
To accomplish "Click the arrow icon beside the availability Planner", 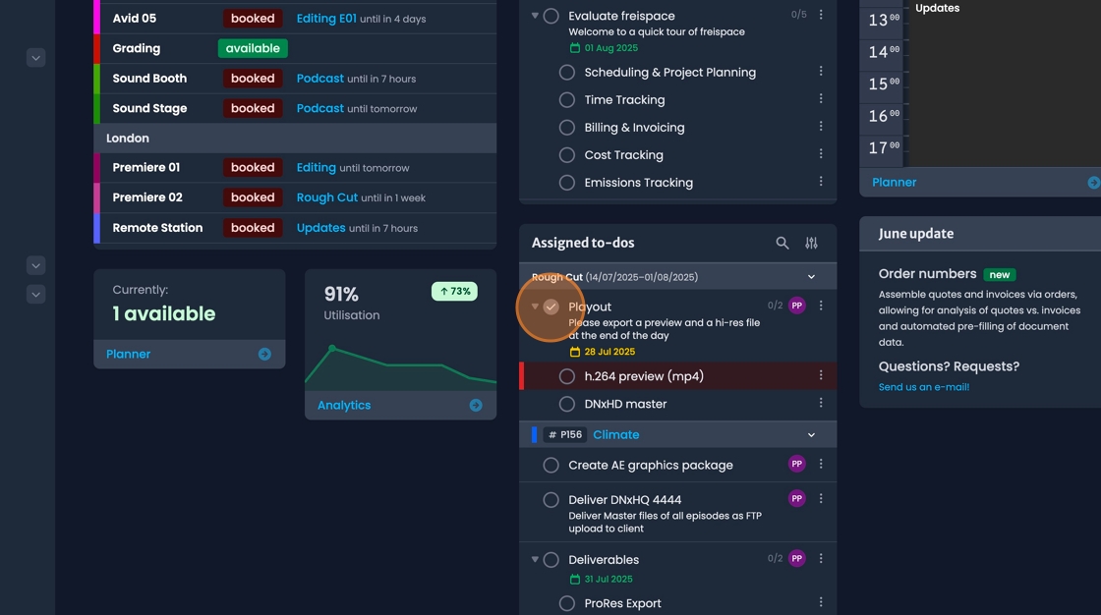I will tap(264, 354).
